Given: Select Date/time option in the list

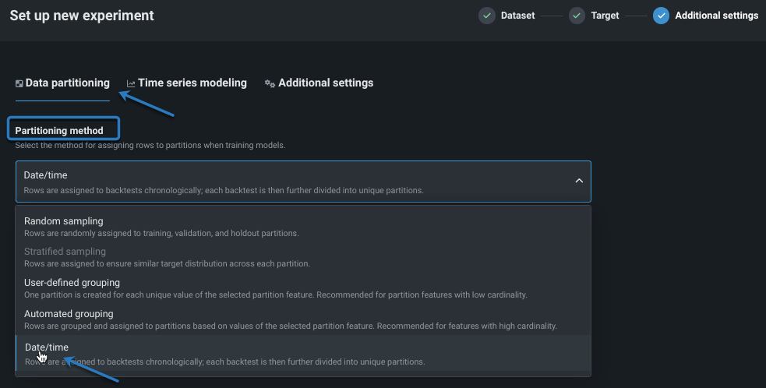Looking at the screenshot, I should pyautogui.click(x=46, y=347).
